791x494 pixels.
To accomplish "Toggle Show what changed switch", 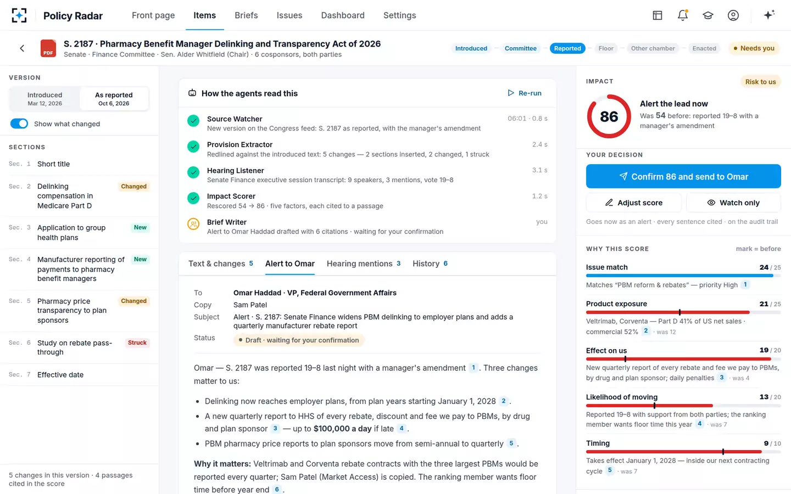I will coord(19,123).
